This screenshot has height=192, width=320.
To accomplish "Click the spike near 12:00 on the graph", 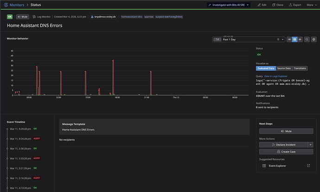I will 61,83.
